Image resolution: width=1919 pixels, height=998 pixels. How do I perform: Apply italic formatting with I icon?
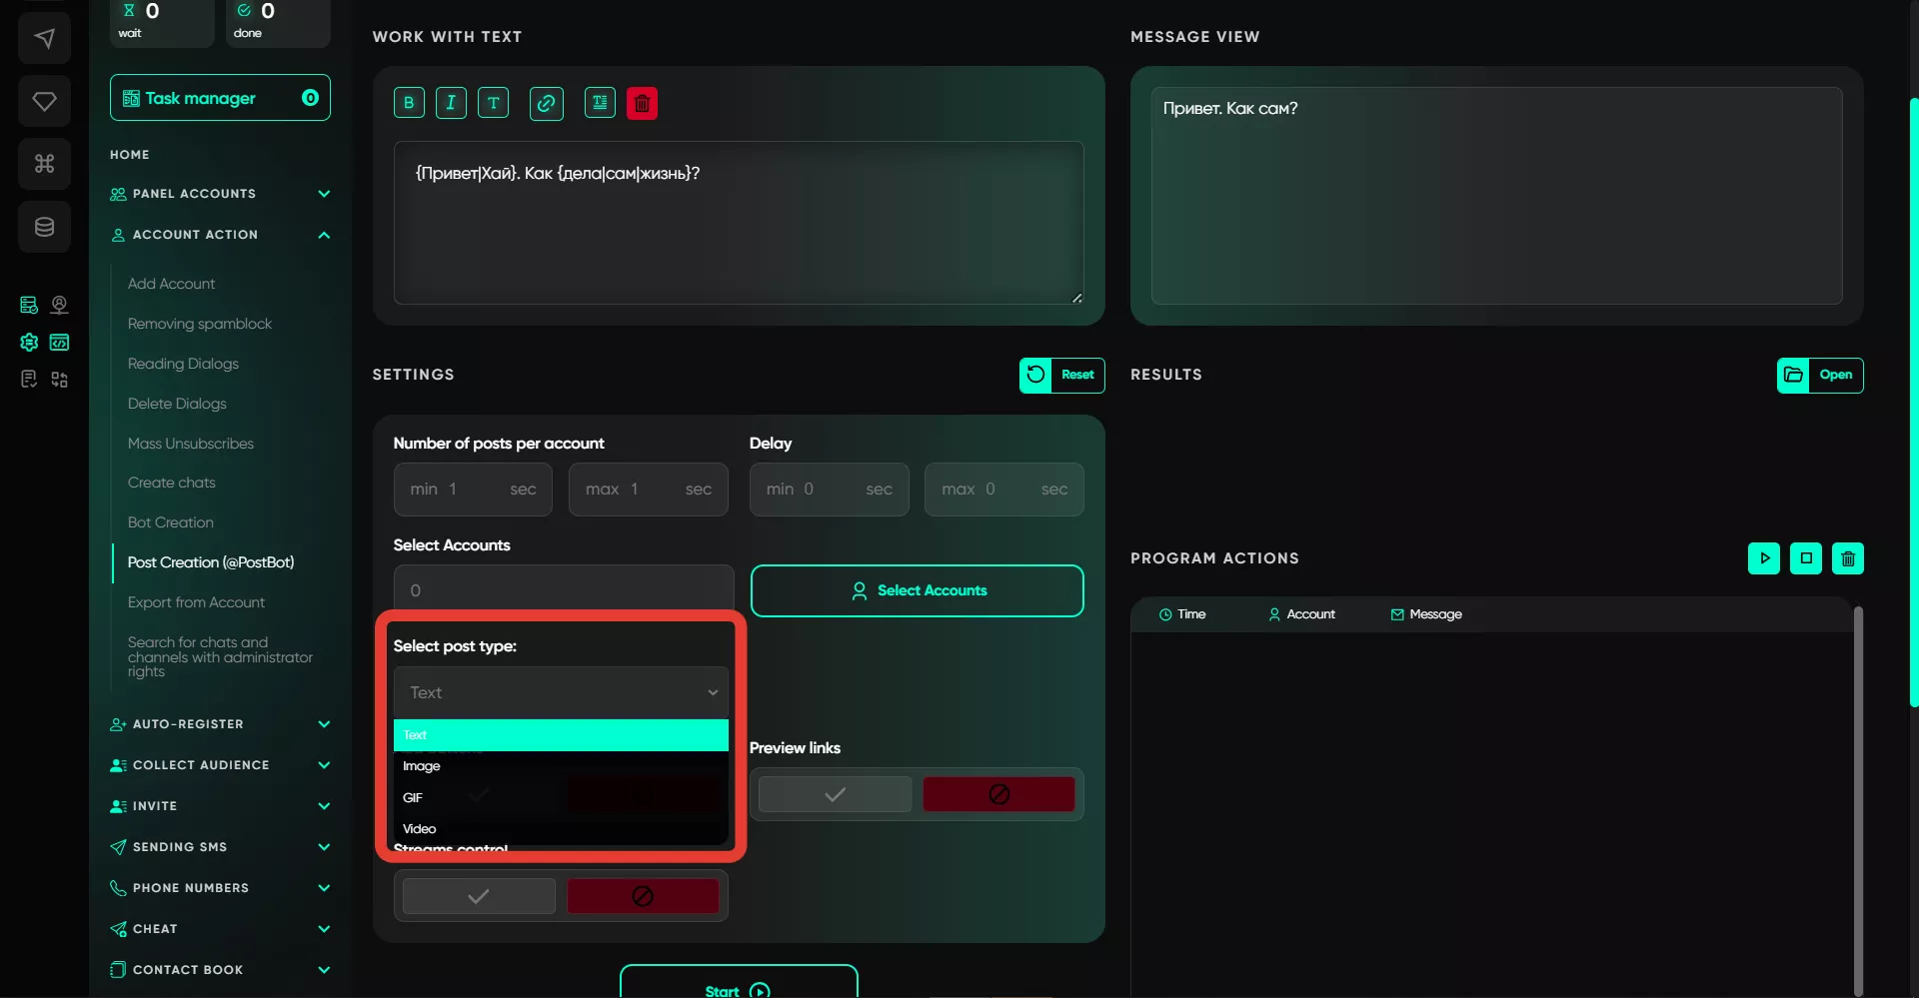(451, 103)
